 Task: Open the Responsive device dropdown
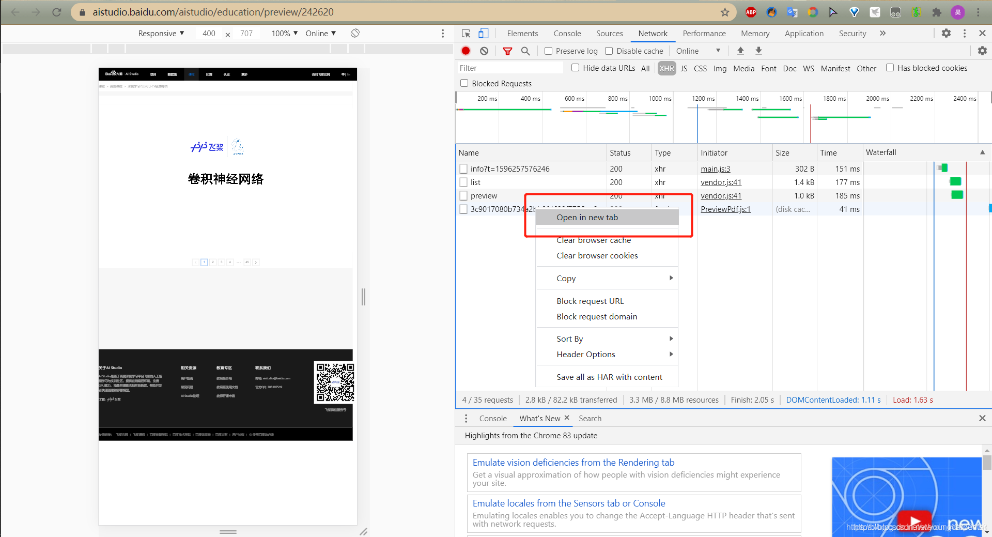click(161, 33)
